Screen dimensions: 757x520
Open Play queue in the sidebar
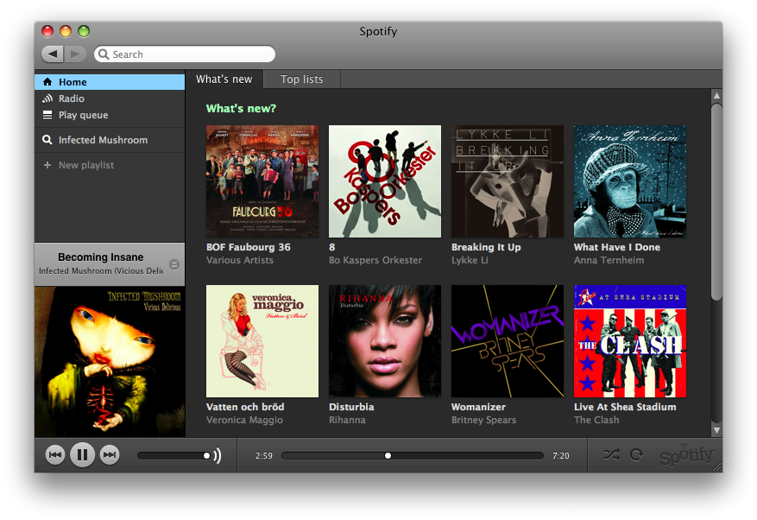click(x=110, y=115)
